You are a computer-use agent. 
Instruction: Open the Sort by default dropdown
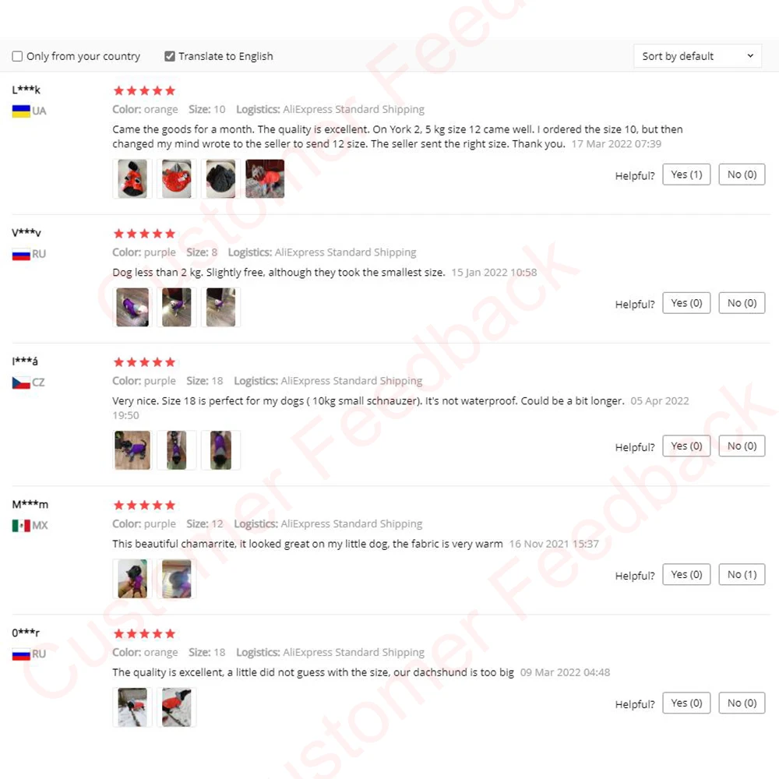(x=697, y=56)
